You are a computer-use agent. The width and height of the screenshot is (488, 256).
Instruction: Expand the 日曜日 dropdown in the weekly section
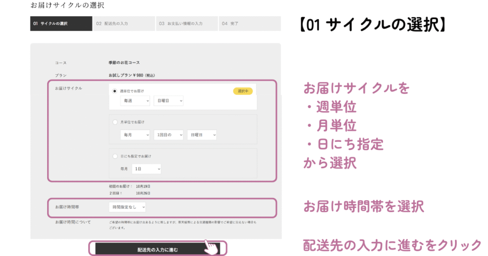169,101
